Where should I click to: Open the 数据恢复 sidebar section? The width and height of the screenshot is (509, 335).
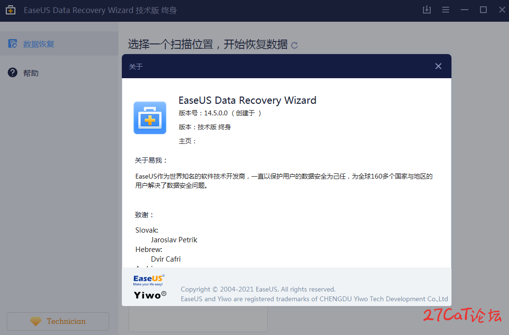pyautogui.click(x=59, y=43)
